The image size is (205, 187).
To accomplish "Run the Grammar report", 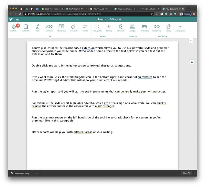I will click(x=49, y=28).
